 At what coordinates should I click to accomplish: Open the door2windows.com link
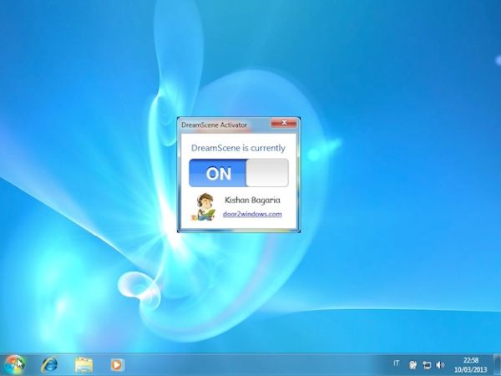pos(253,214)
